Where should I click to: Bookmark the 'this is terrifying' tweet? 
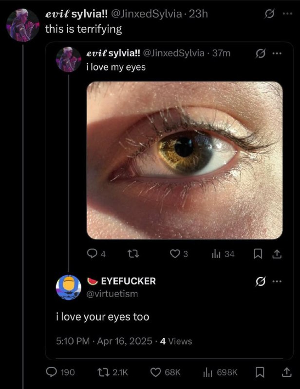(260, 372)
